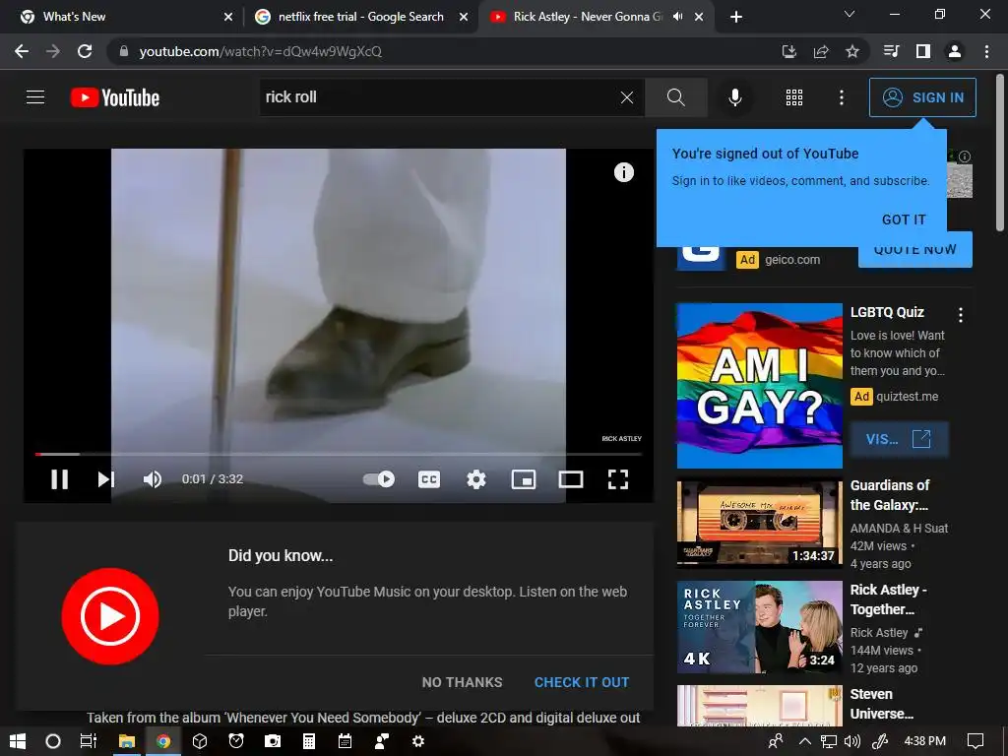Image resolution: width=1008 pixels, height=756 pixels.
Task: Open a new browser tab
Action: tap(736, 17)
